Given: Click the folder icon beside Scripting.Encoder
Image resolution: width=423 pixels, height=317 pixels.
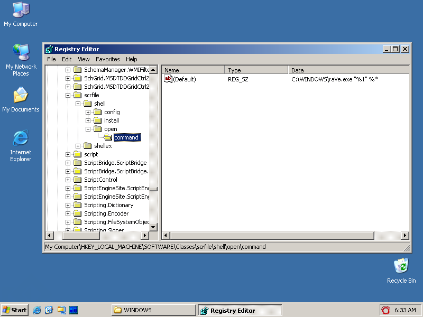Looking at the screenshot, I should click(78, 213).
